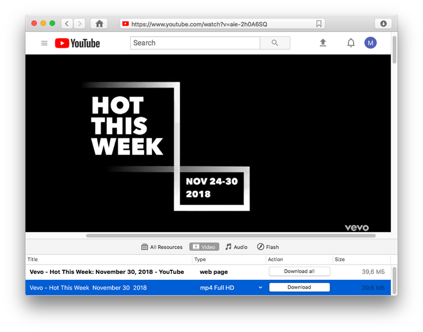This screenshot has height=332, width=423.
Task: Open the home page with the house icon
Action: (99, 24)
